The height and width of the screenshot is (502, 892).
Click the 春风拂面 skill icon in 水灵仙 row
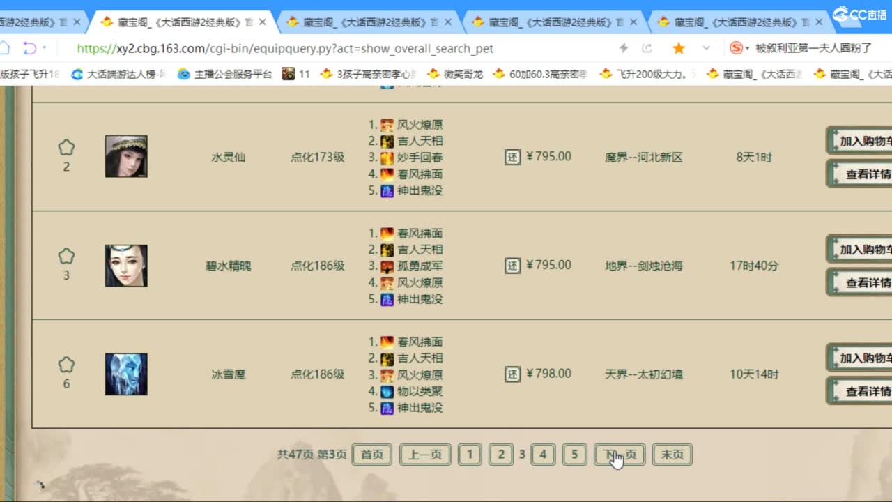pos(387,174)
